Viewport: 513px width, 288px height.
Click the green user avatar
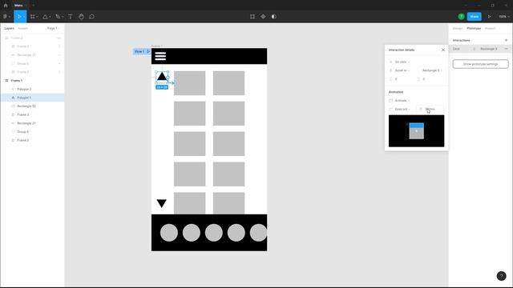tap(461, 16)
